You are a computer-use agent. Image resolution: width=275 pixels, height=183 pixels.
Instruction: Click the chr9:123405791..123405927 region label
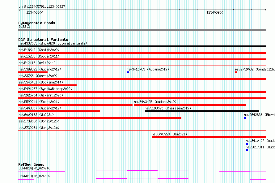tap(42, 6)
